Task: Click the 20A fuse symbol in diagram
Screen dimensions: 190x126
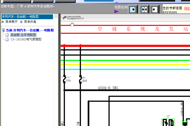Action: click(x=80, y=79)
